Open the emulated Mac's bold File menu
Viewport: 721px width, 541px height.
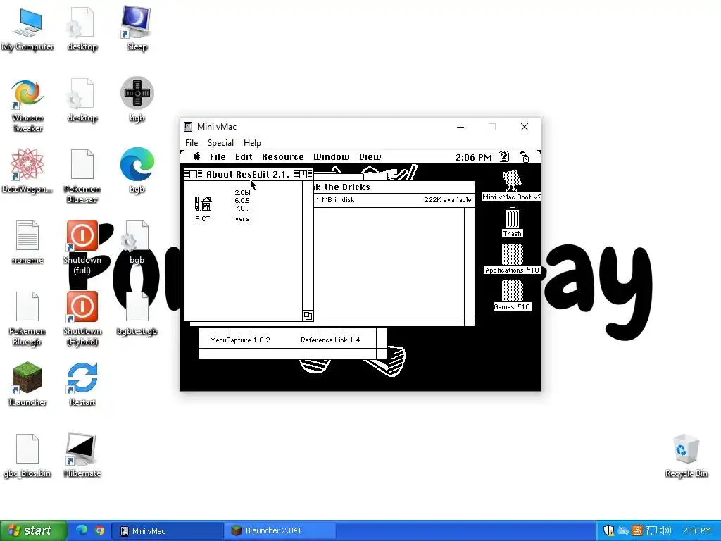click(218, 157)
